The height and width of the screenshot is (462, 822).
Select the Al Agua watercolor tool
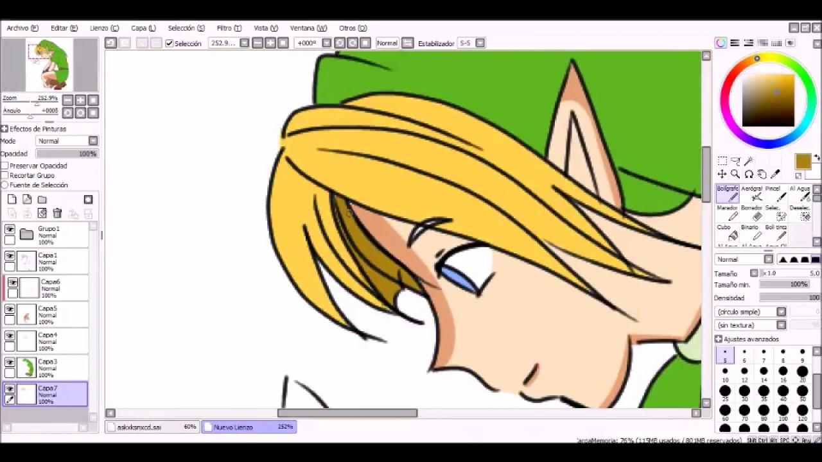800,194
